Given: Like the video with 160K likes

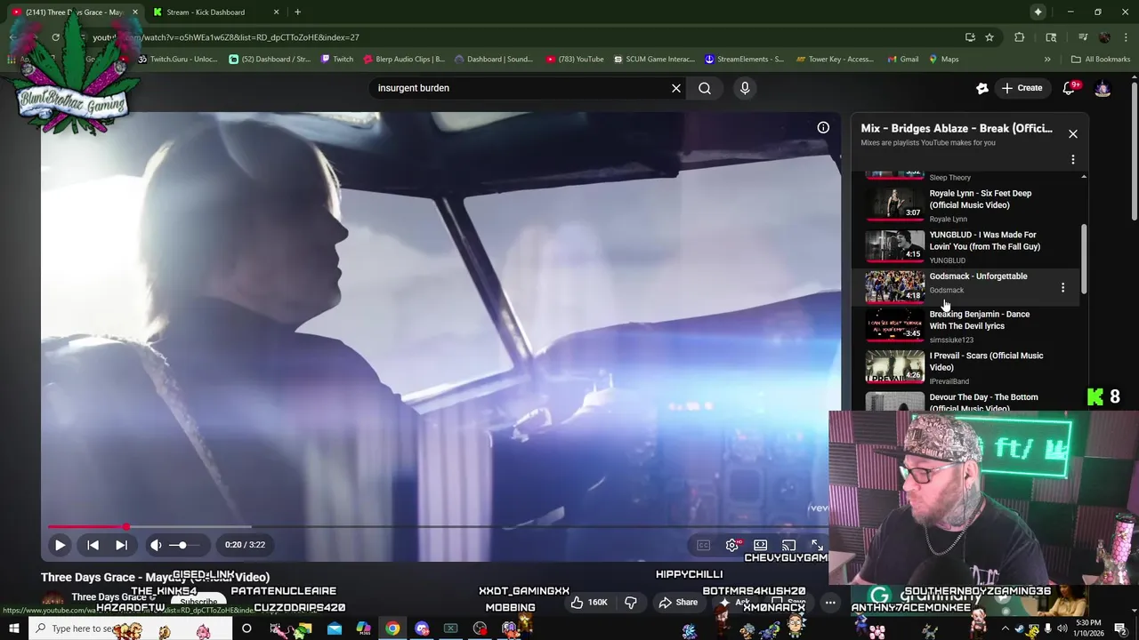Looking at the screenshot, I should pyautogui.click(x=588, y=603).
